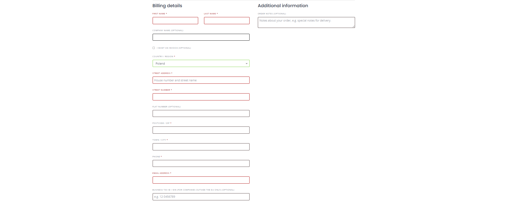Select the Postcode / ZIP input box

201,130
